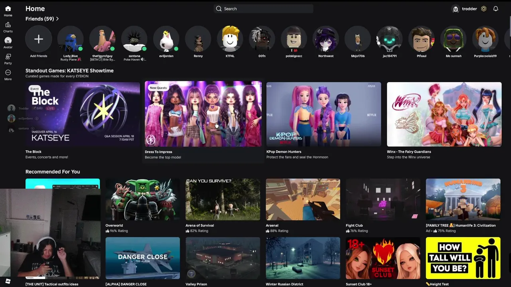Open friend jac154791's avatar
Screen dimensions: 511x287
pos(390,39)
